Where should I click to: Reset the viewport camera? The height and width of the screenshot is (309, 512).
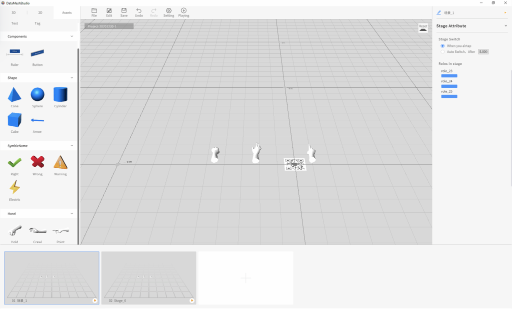423,28
